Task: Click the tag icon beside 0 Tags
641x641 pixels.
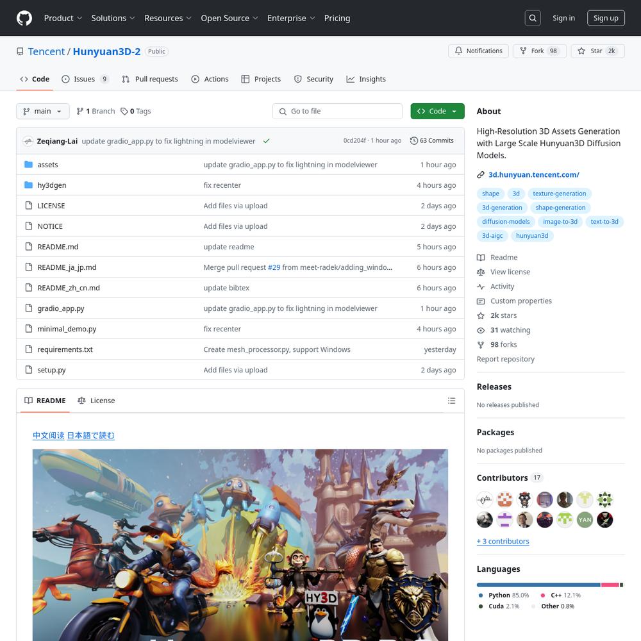Action: point(124,111)
